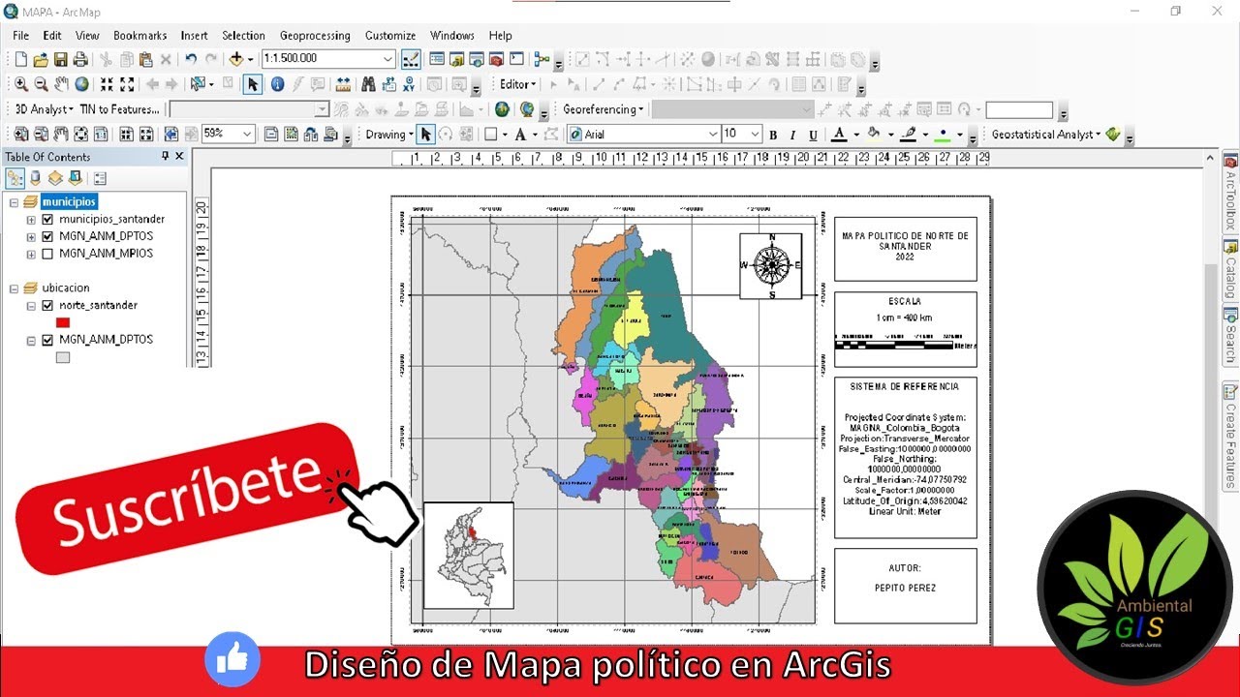This screenshot has height=697, width=1240.
Task: Select the Measure tool
Action: pyautogui.click(x=343, y=84)
